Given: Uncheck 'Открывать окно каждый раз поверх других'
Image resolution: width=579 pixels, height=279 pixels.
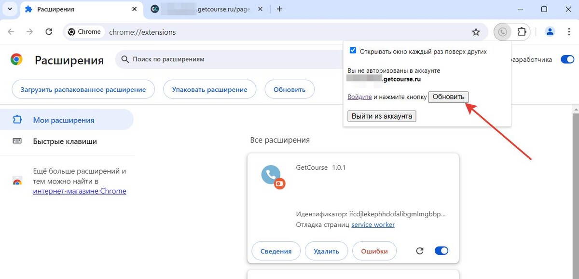Looking at the screenshot, I should [353, 51].
